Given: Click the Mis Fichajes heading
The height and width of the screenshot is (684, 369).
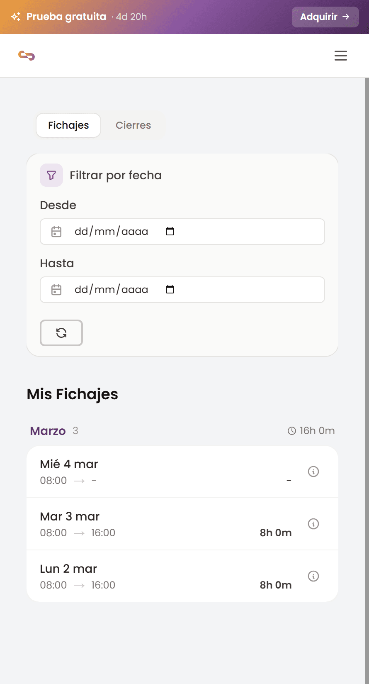Looking at the screenshot, I should pos(73,394).
